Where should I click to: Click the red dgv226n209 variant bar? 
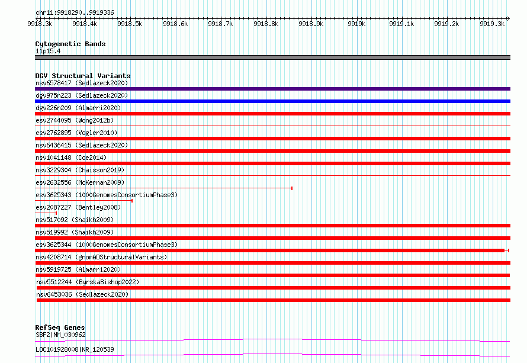pos(272,114)
